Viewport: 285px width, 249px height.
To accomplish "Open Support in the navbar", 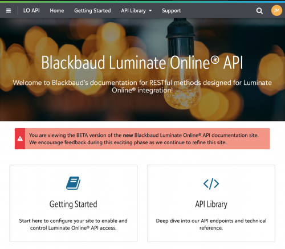I will tap(172, 11).
